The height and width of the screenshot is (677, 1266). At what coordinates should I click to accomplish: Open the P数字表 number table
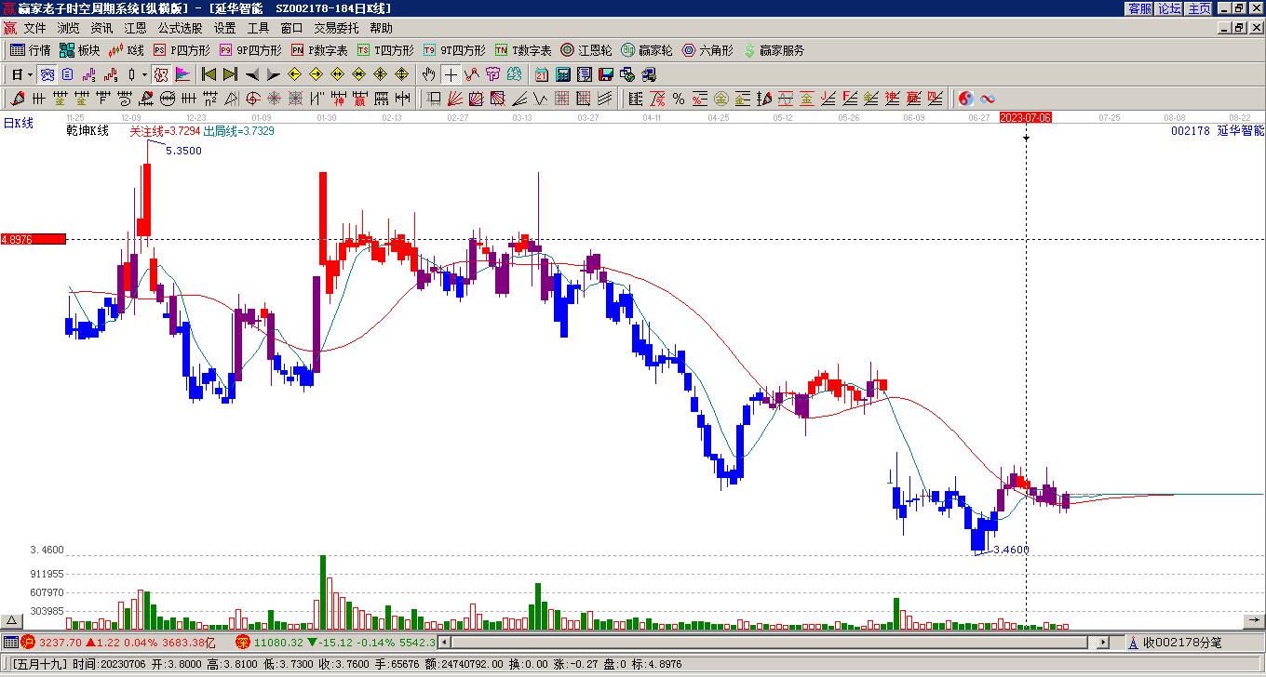[x=319, y=50]
